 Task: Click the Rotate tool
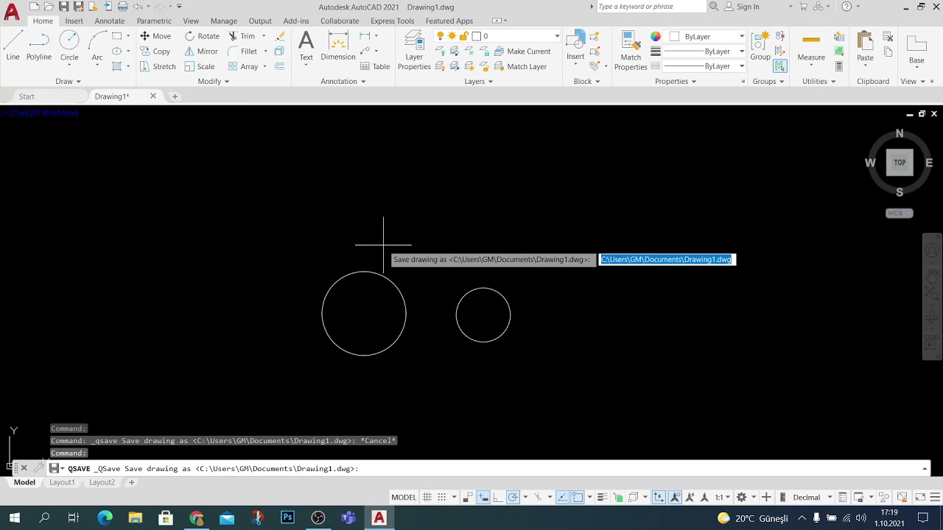202,36
